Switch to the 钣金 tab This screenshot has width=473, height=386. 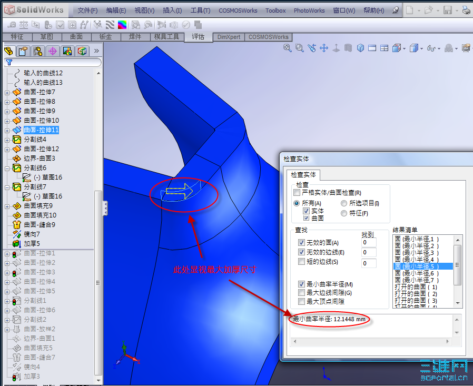(105, 37)
